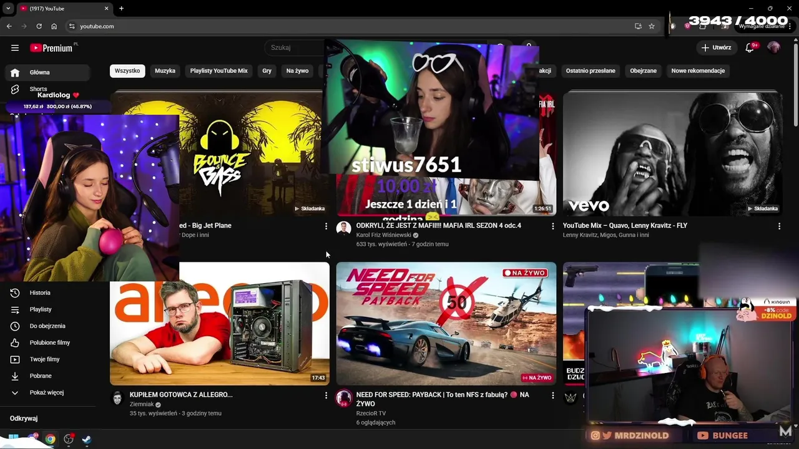Open the Ziemniak channel name link

141,405
